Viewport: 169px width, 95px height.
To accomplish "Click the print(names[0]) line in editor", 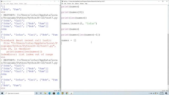I will click(72, 12).
